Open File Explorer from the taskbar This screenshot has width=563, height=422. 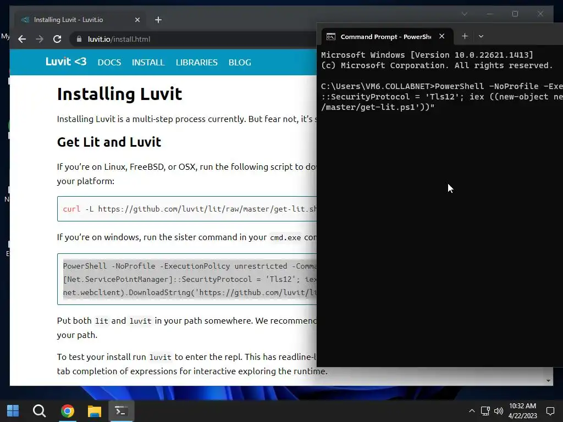pyautogui.click(x=95, y=410)
